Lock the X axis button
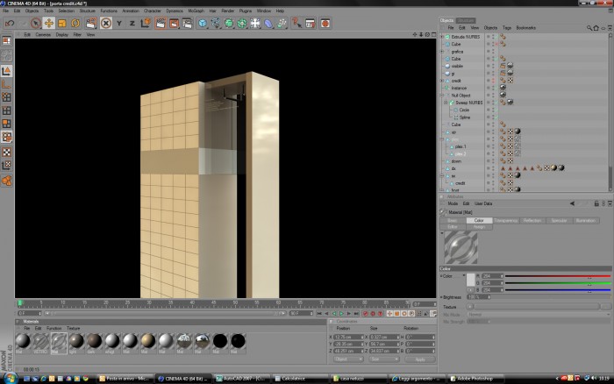The height and width of the screenshot is (384, 614). 106,24
